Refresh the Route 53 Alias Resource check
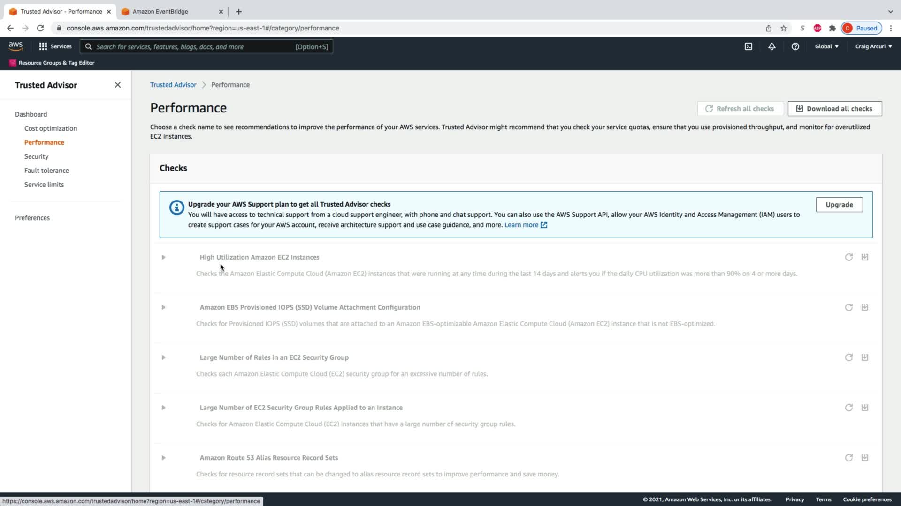The image size is (901, 506). (x=848, y=458)
